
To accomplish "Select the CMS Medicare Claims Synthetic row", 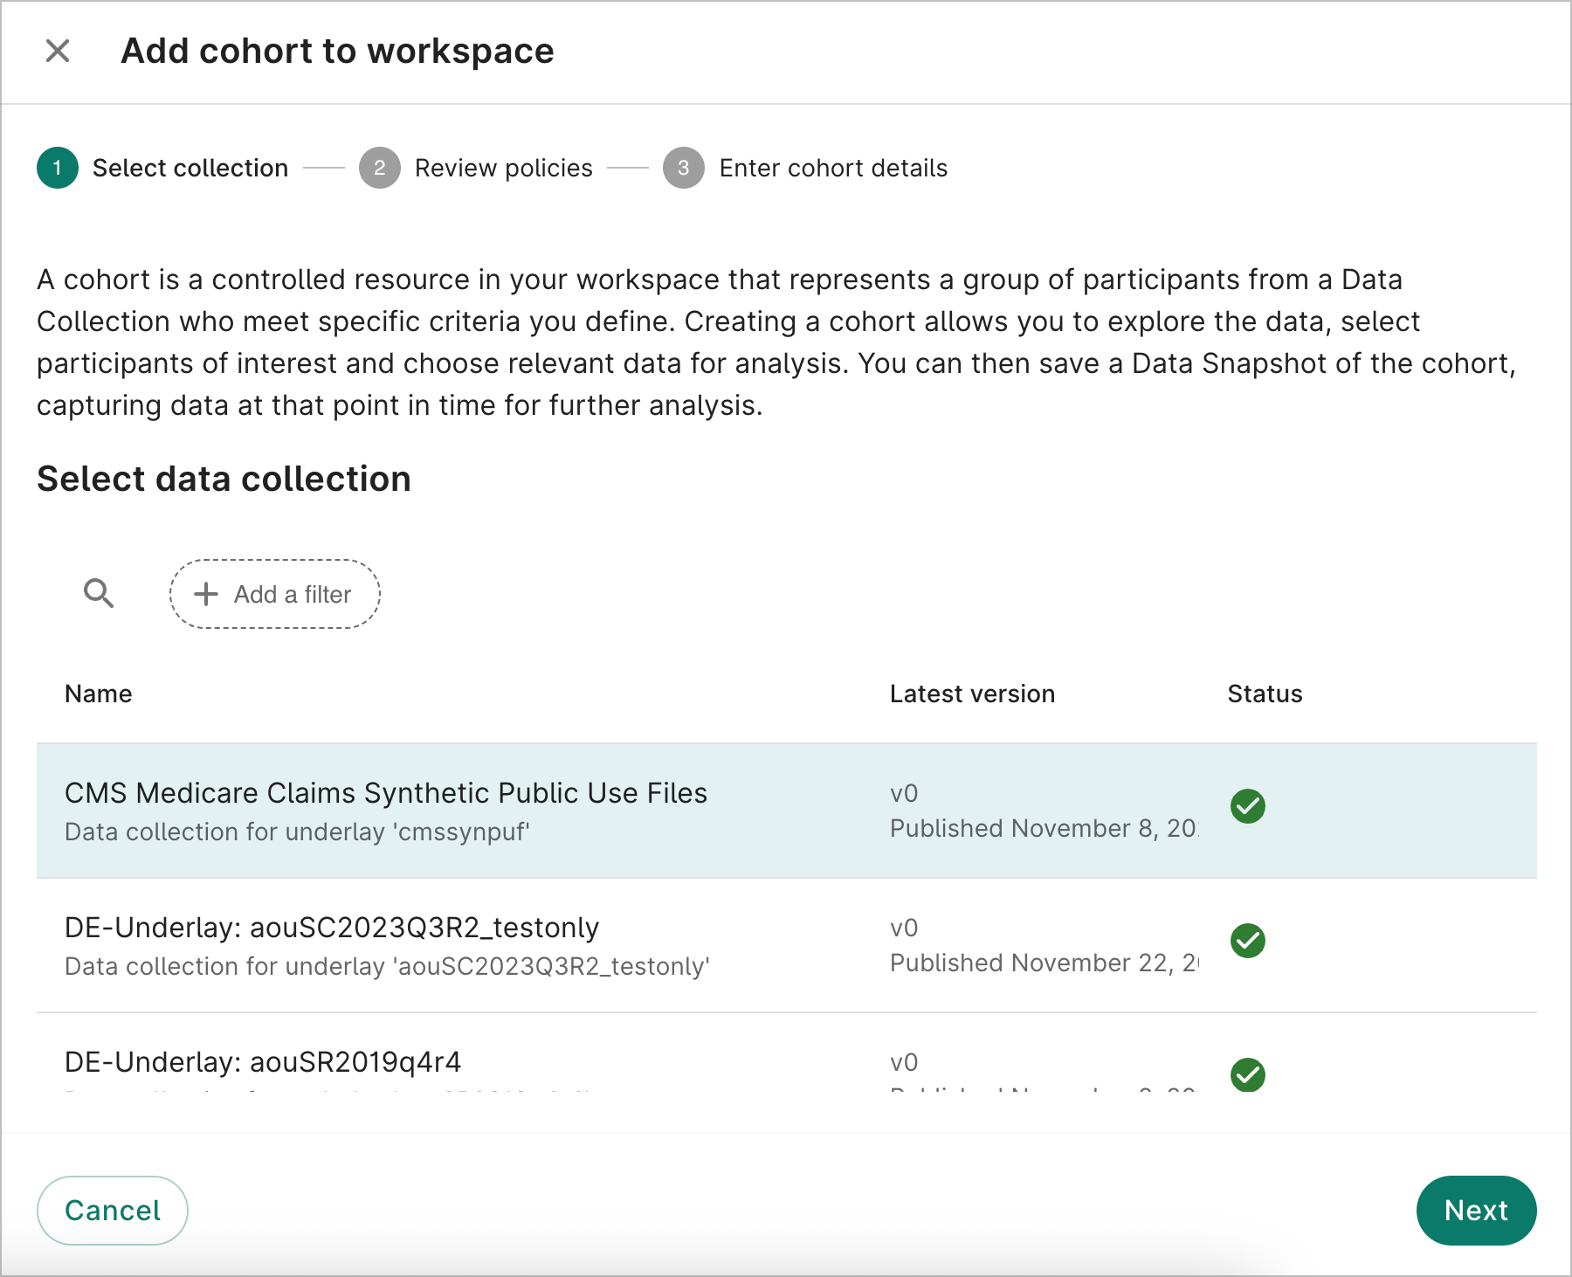I will (x=524, y=809).
